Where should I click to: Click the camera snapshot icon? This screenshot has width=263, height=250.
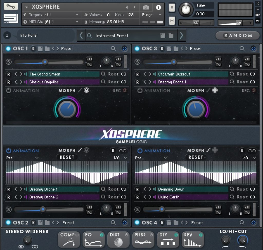point(146,7)
